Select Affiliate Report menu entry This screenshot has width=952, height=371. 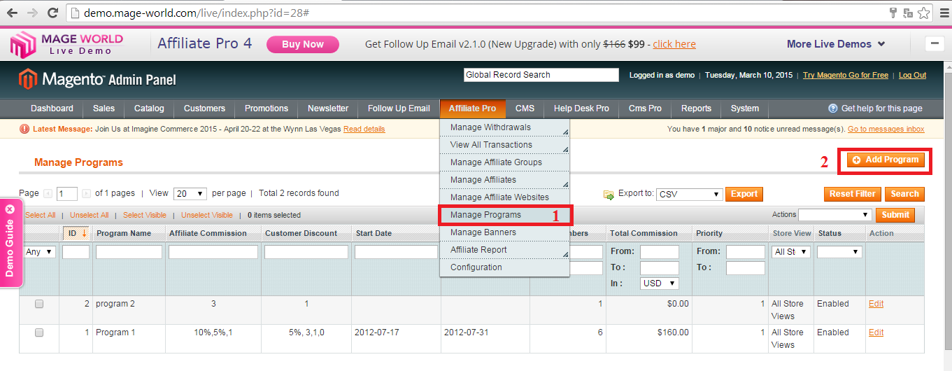click(504, 250)
